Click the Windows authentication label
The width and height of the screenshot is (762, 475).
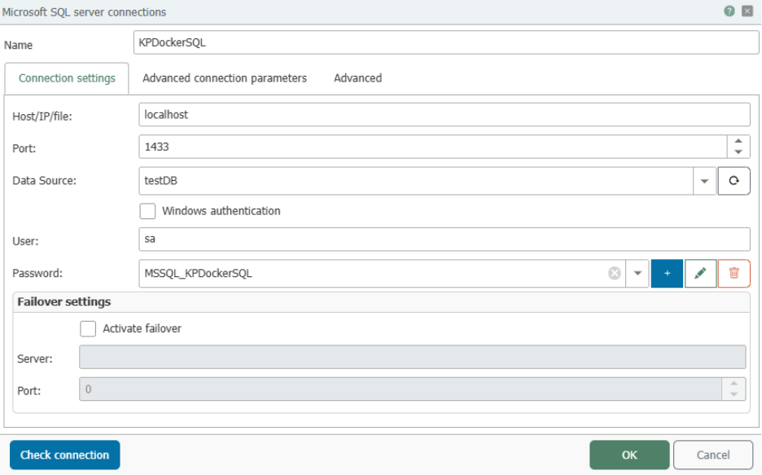[x=221, y=211]
